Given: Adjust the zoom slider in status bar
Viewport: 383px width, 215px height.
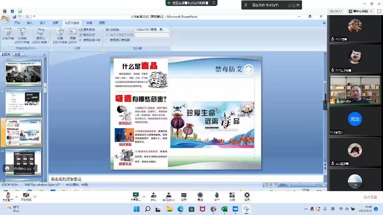Looking at the screenshot, I should pyautogui.click(x=299, y=185).
